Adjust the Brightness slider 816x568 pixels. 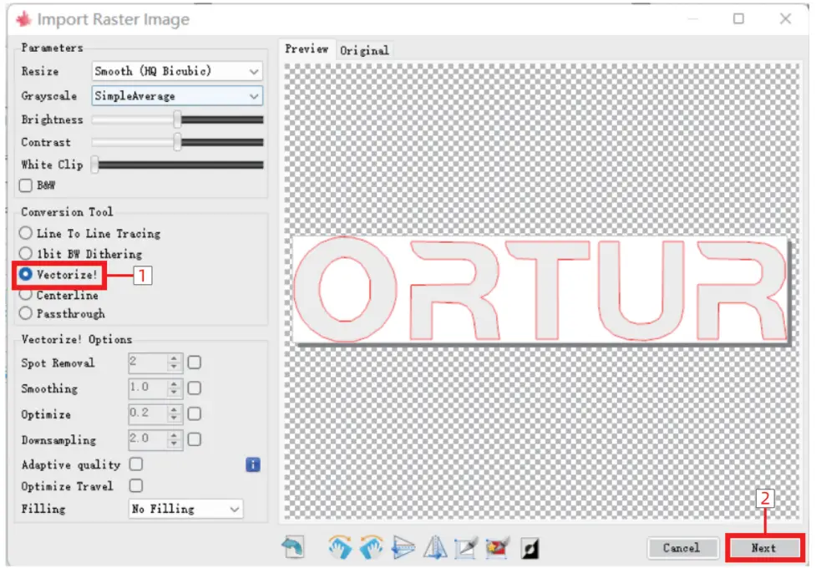176,119
